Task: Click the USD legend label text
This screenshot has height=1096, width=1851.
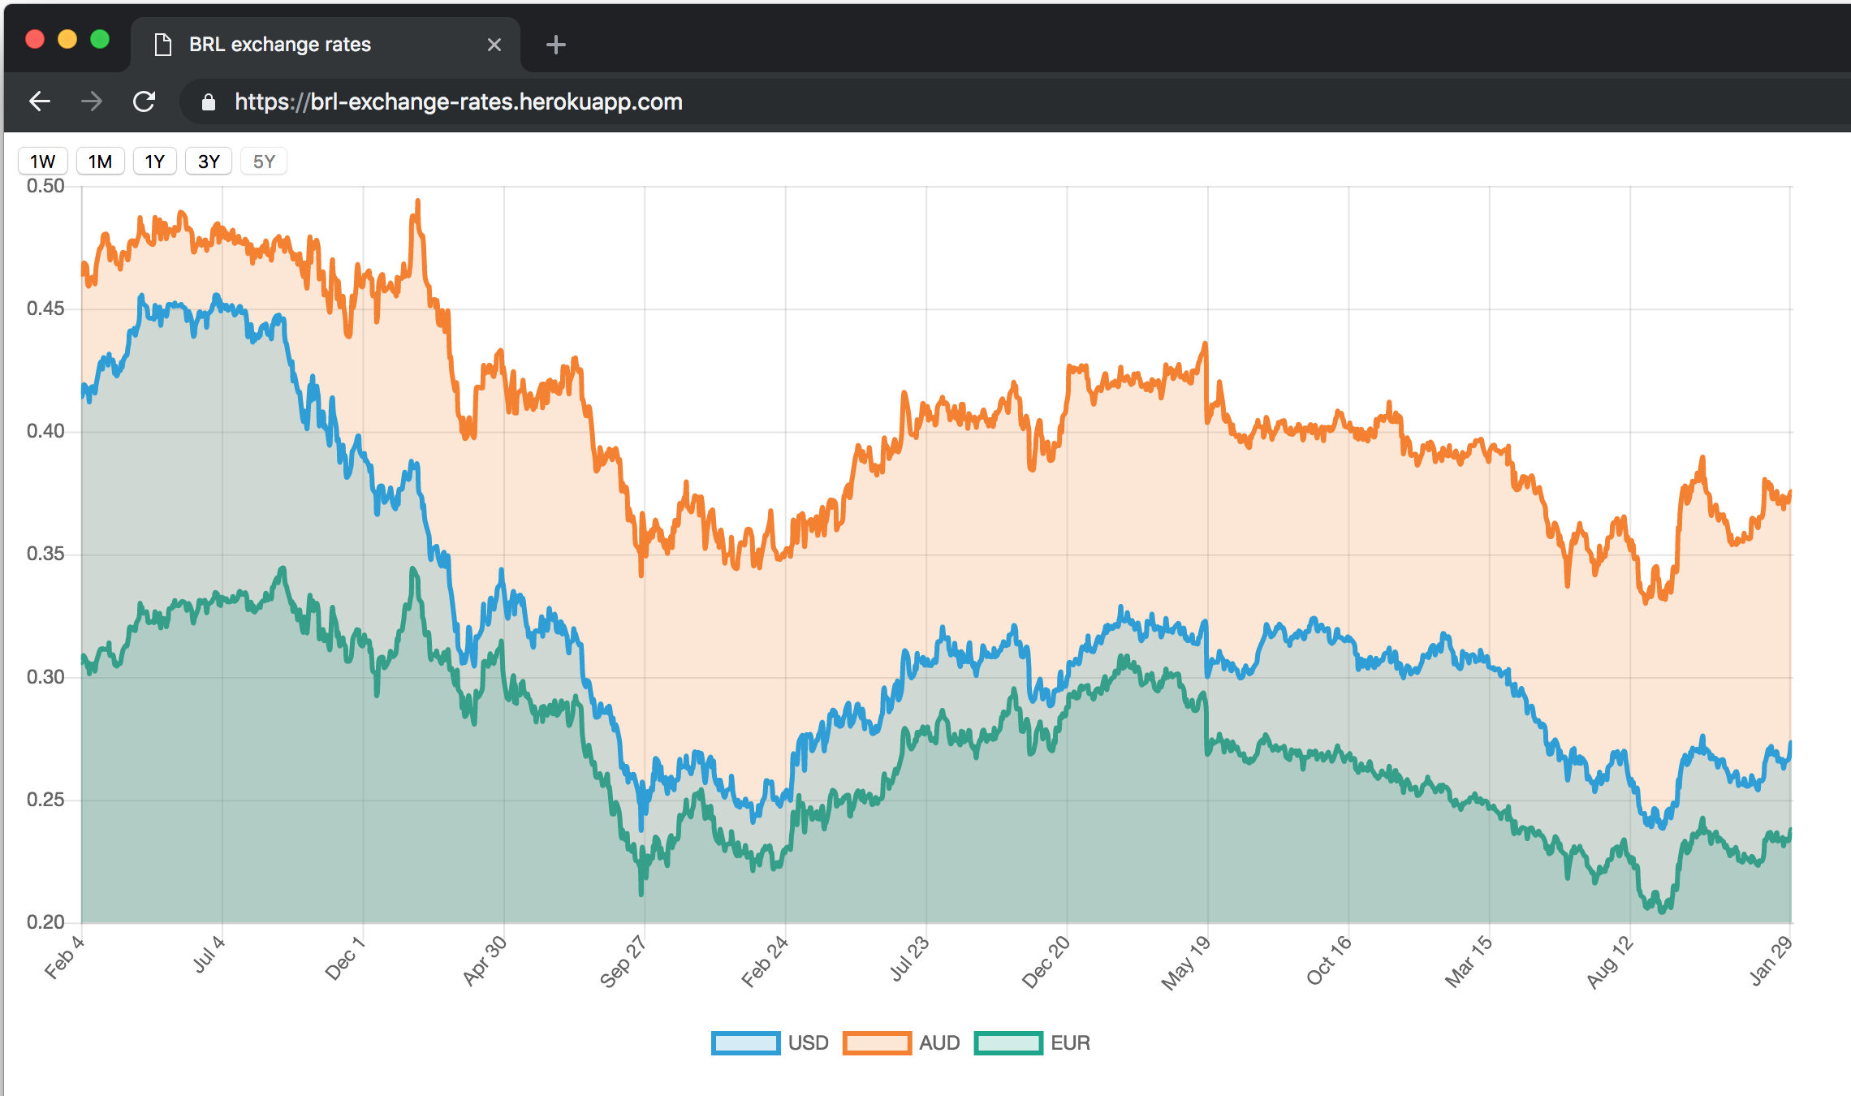Action: [808, 1043]
